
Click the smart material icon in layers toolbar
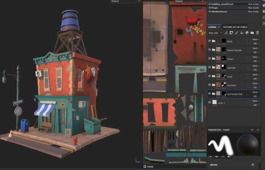(247, 33)
